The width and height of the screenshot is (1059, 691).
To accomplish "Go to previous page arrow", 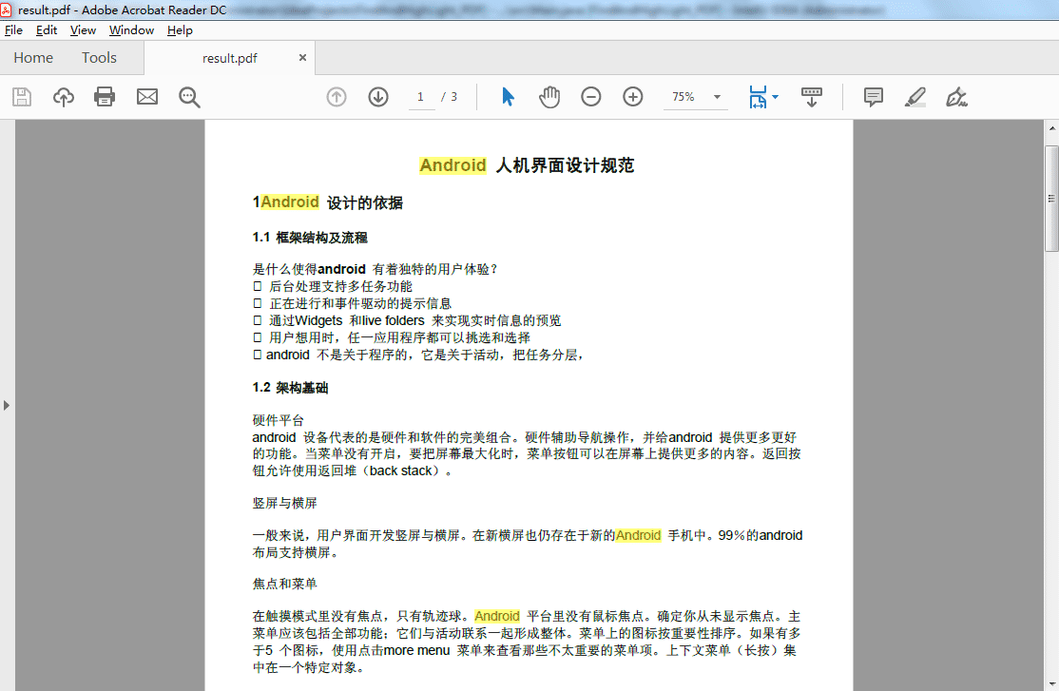I will 337,97.
